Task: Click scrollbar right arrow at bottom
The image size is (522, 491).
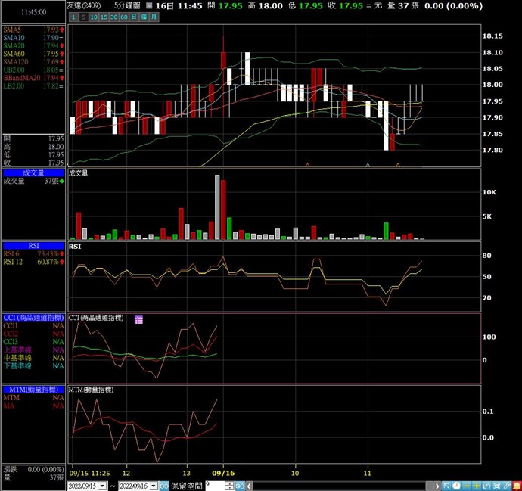Action: [x=437, y=486]
